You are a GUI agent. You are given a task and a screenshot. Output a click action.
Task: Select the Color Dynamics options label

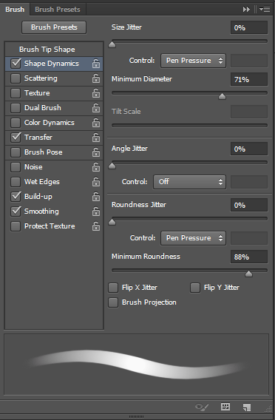50,123
